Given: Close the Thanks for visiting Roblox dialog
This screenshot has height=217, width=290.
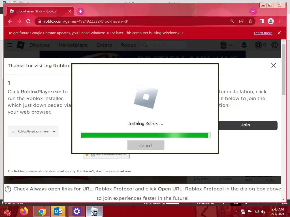Looking at the screenshot, I should 273,65.
